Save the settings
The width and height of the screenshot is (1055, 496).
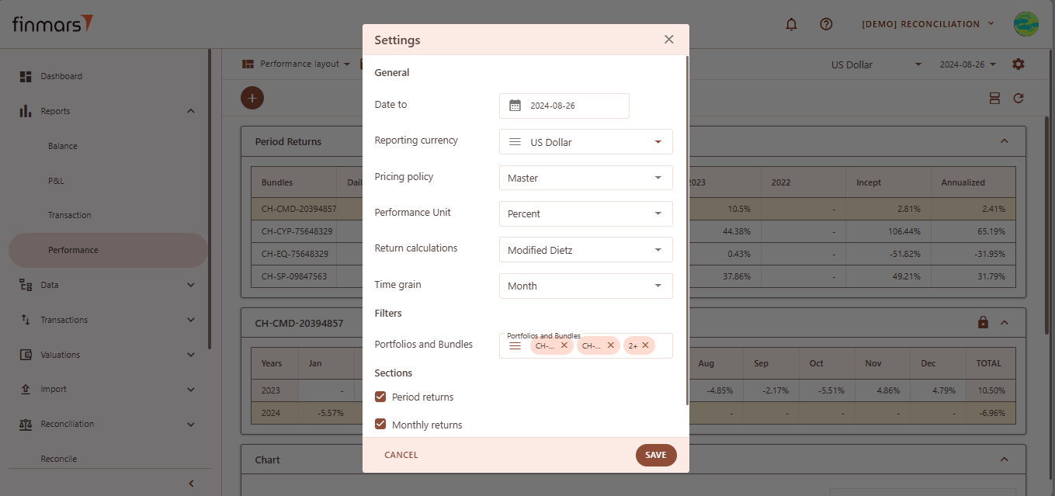coord(655,455)
